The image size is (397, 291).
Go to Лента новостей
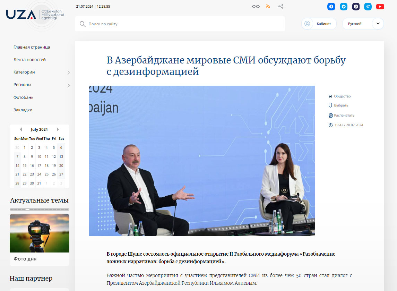point(29,60)
